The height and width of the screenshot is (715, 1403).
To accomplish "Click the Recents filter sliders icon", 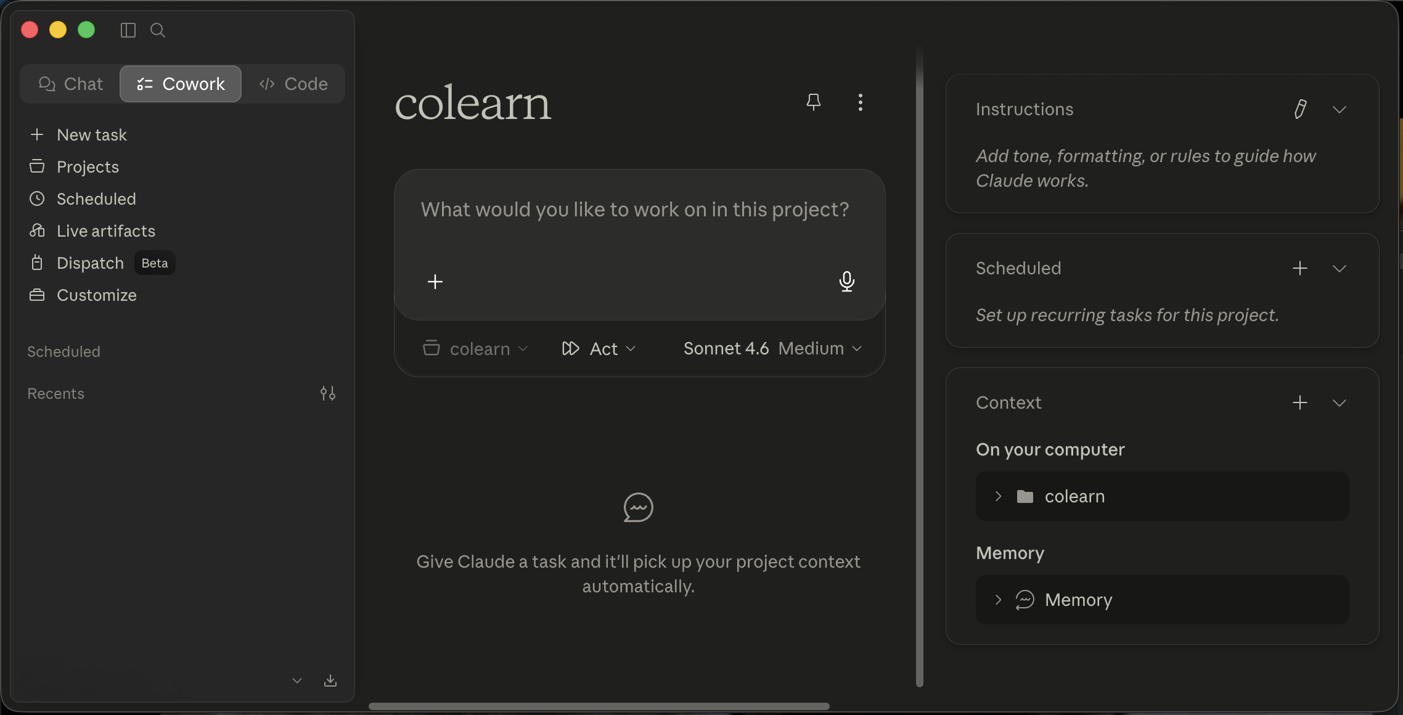I will pos(328,393).
